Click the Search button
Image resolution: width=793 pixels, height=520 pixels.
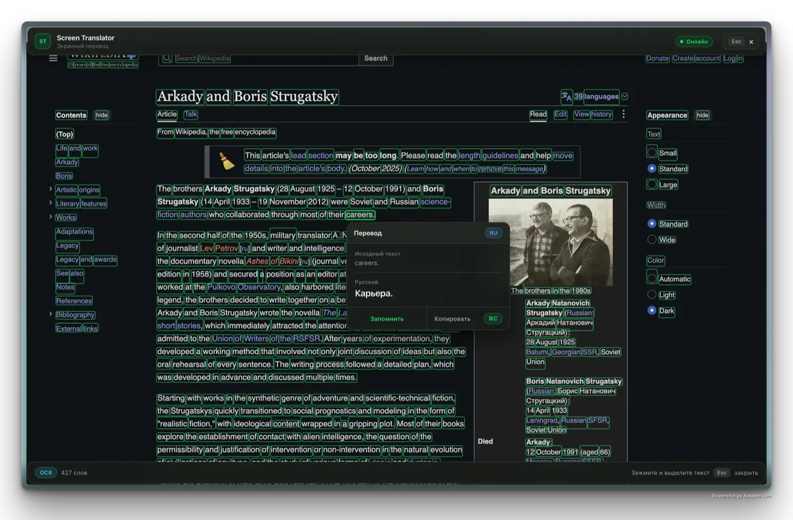376,58
